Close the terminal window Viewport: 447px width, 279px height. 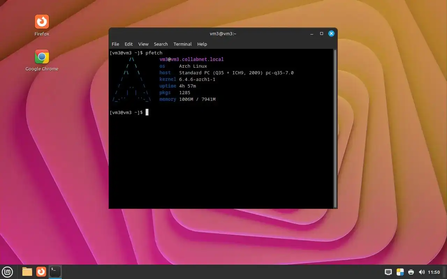pos(331,34)
